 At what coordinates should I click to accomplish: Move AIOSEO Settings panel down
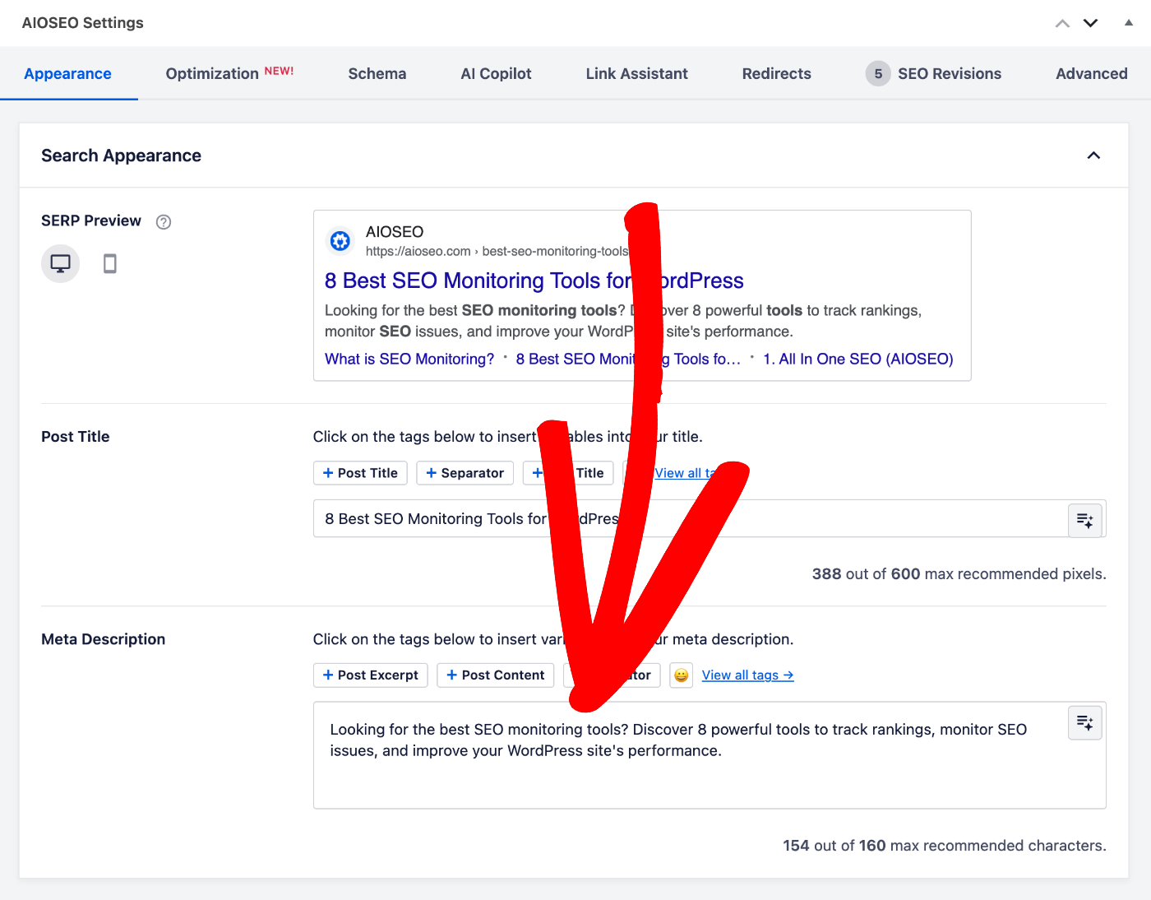point(1090,23)
